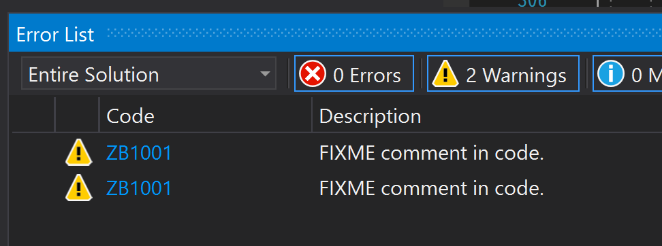The image size is (662, 246).
Task: Click empty area below the warning rows
Action: click(x=335, y=226)
